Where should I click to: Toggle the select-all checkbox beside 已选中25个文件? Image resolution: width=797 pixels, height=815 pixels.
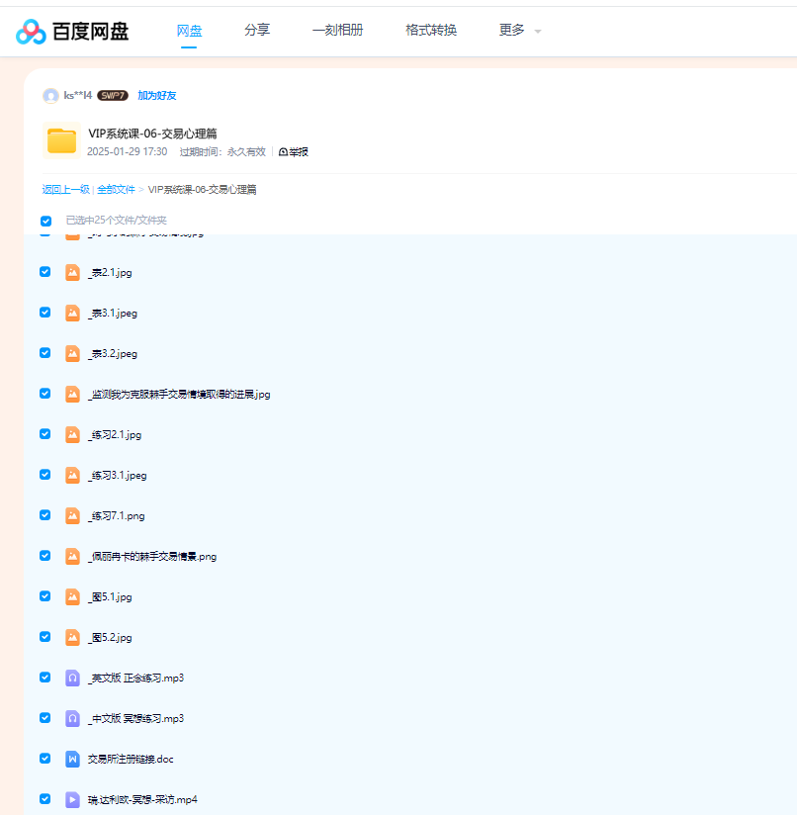tap(45, 221)
